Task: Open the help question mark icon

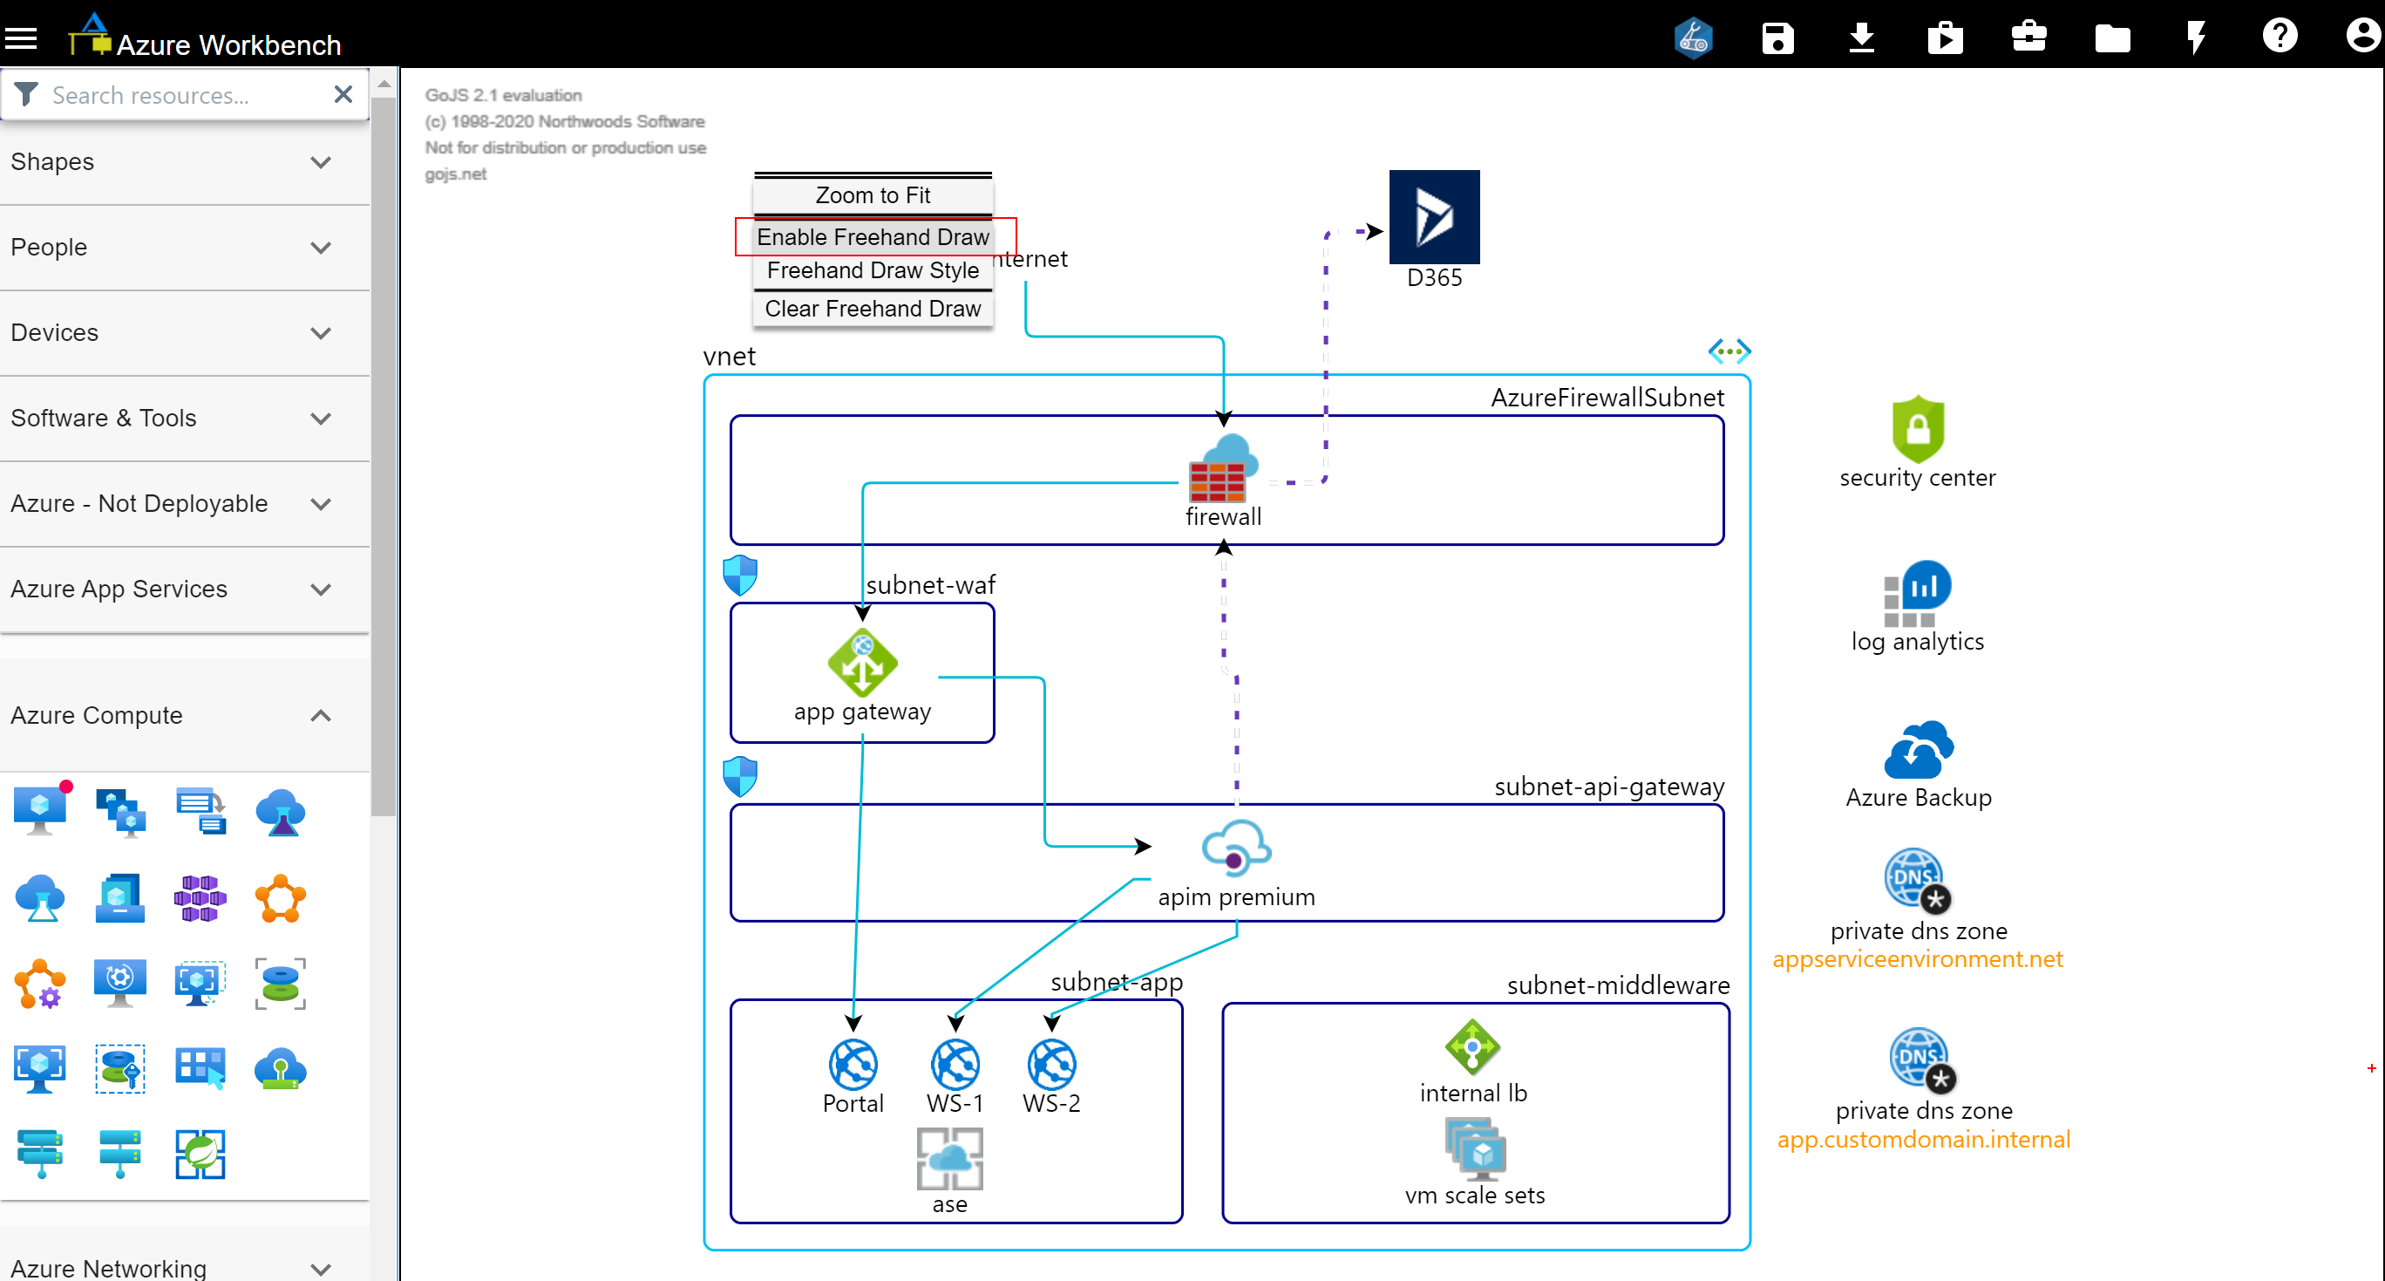Action: pos(2279,36)
